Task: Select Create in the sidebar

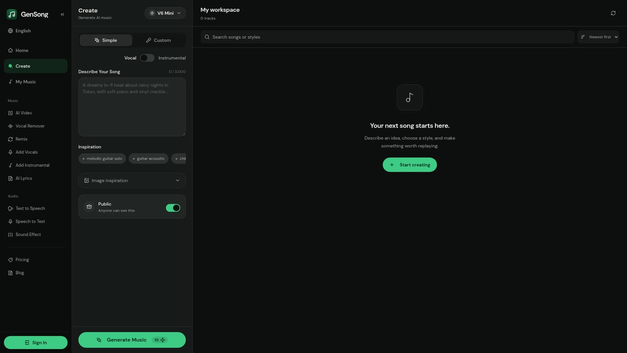Action: pos(35,66)
